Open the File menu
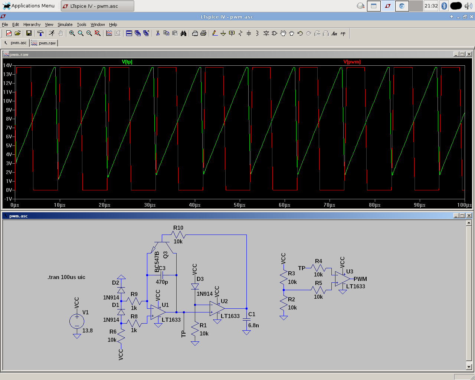Viewport: 475px width, 380px height. [x=5, y=24]
